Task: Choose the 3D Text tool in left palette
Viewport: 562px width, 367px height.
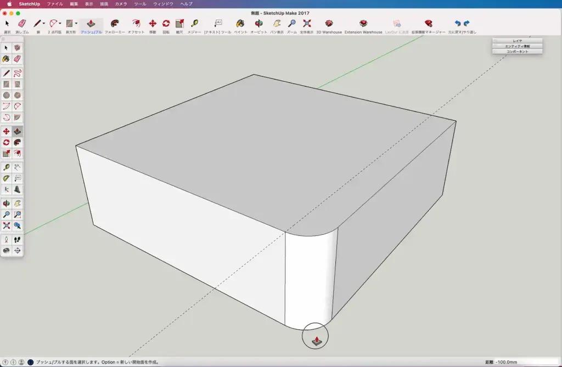Action: (17, 189)
